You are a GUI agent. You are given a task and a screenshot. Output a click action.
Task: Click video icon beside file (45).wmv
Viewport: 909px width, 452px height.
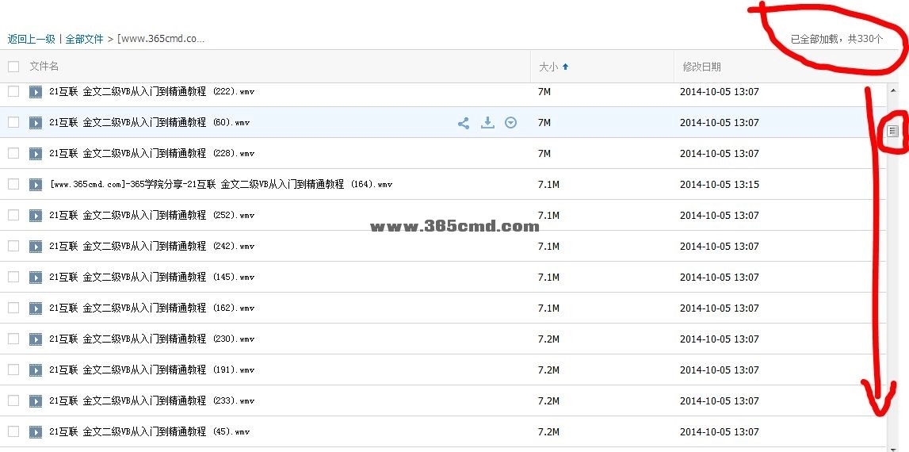[x=36, y=432]
